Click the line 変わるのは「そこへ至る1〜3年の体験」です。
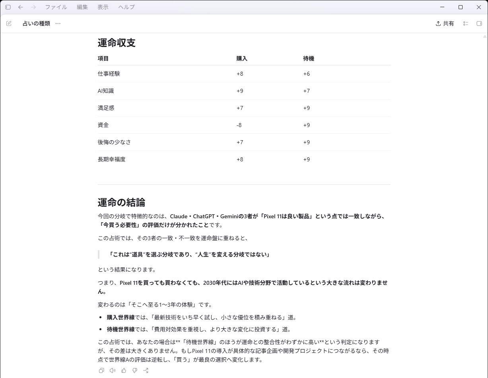488x378 pixels. [x=155, y=305]
